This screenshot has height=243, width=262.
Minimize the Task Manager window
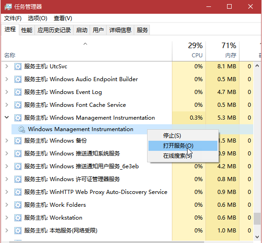(209, 7)
